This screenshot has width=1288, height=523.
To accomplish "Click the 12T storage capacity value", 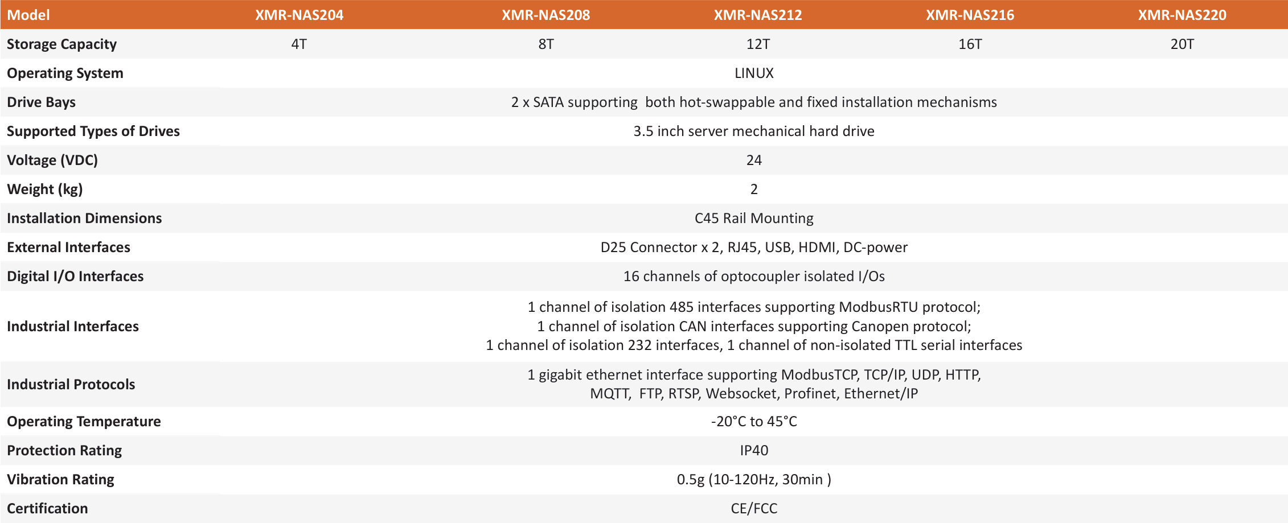I will [758, 44].
